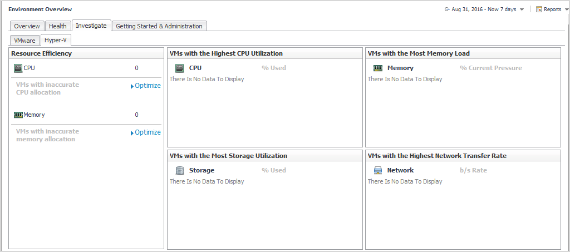
Task: Click the % Used column header for CPU
Action: pos(274,68)
